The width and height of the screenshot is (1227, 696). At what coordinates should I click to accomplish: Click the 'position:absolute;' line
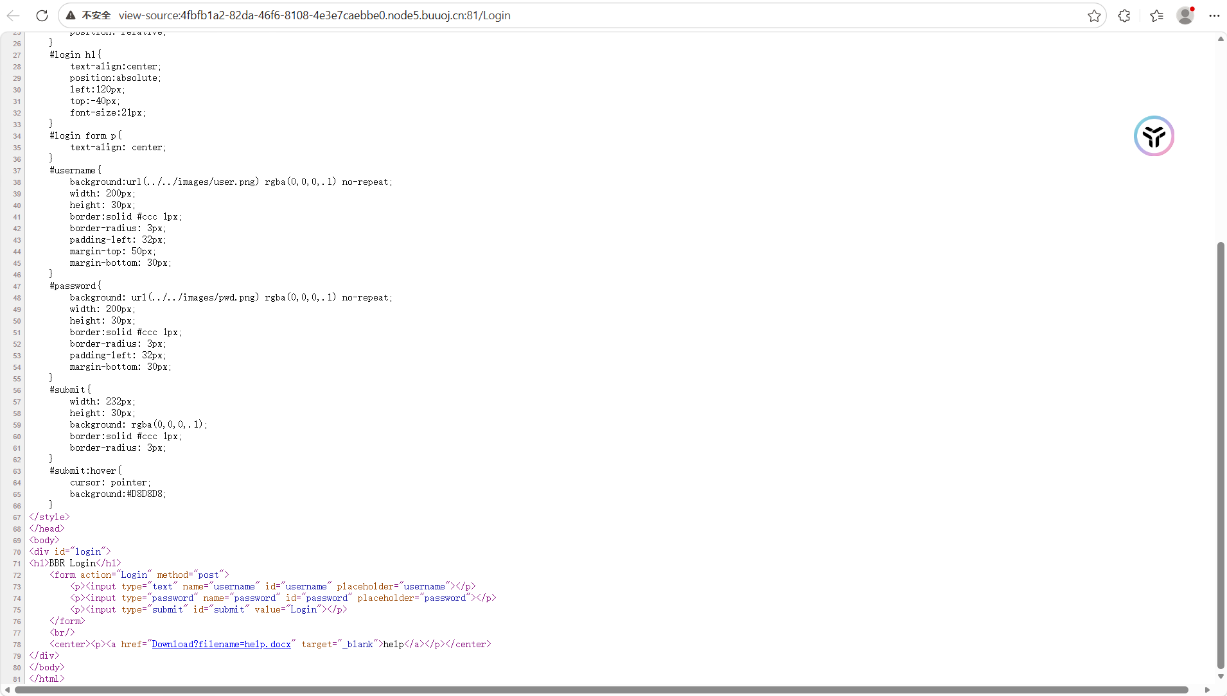coord(116,78)
